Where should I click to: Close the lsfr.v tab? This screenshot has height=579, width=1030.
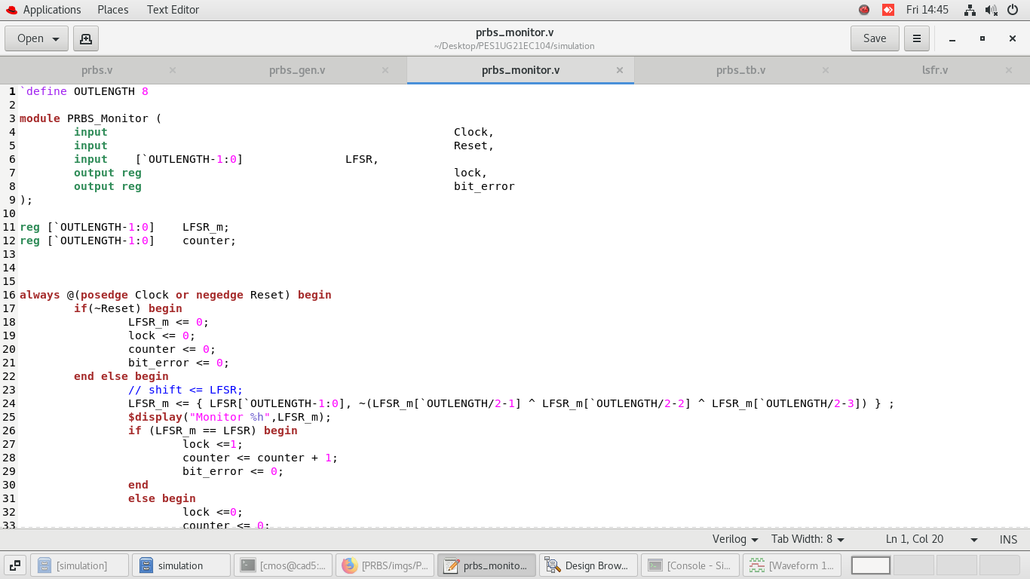tap(1008, 69)
